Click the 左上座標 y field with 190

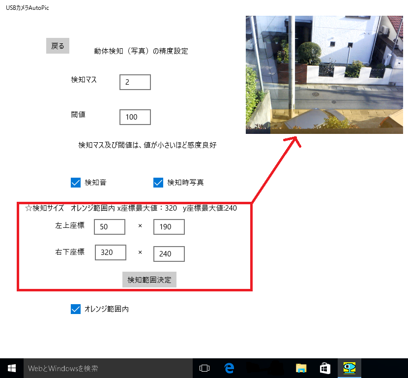pyautogui.click(x=169, y=226)
